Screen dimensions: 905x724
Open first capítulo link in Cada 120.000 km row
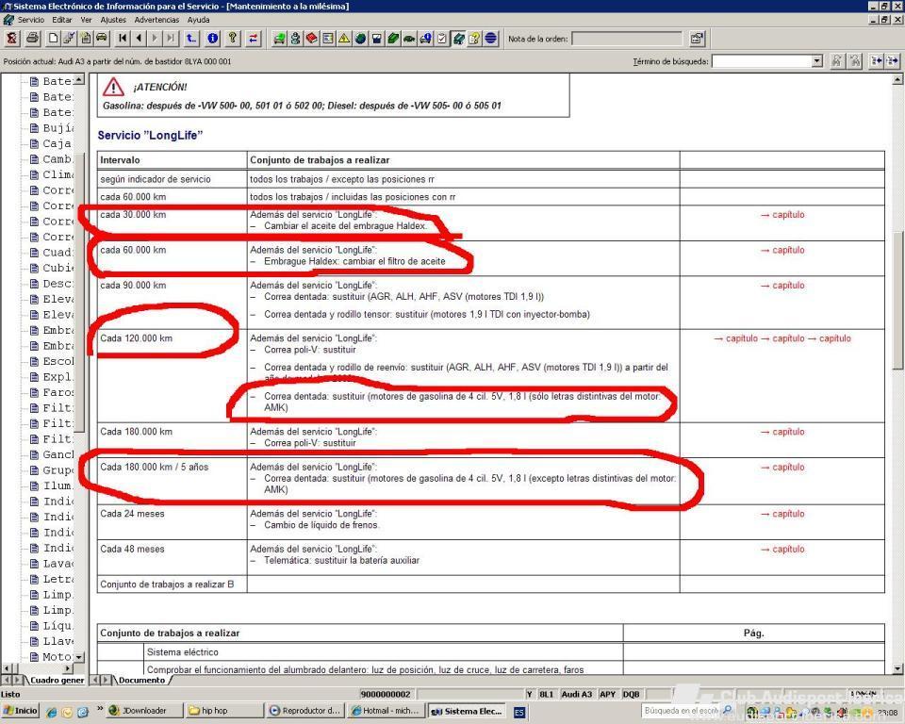click(736, 338)
